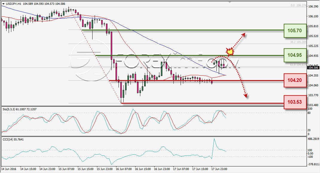This screenshot has height=173, width=320.
Task: Click the upward red dotted arrowhead
Action: tap(243, 35)
